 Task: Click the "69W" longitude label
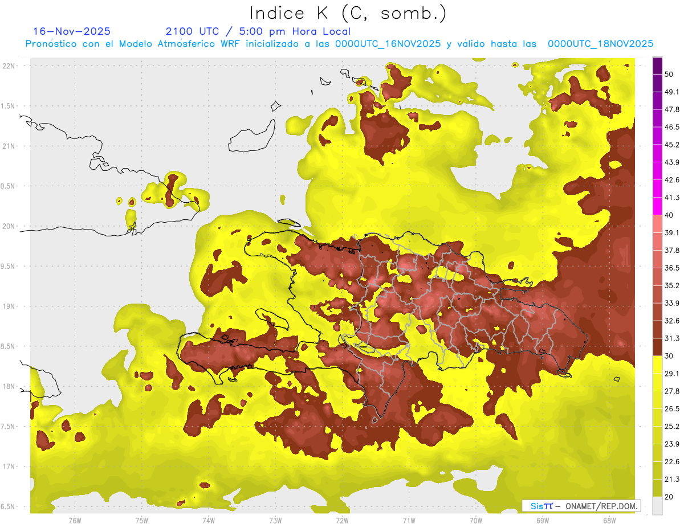pos(543,520)
